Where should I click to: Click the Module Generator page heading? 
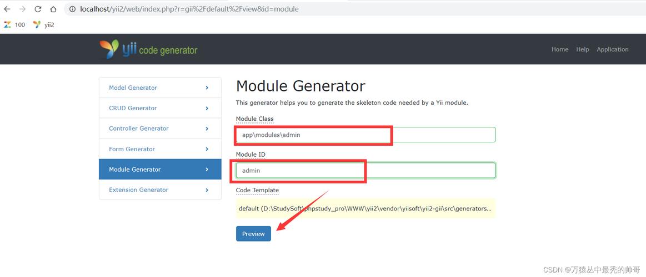pyautogui.click(x=301, y=86)
